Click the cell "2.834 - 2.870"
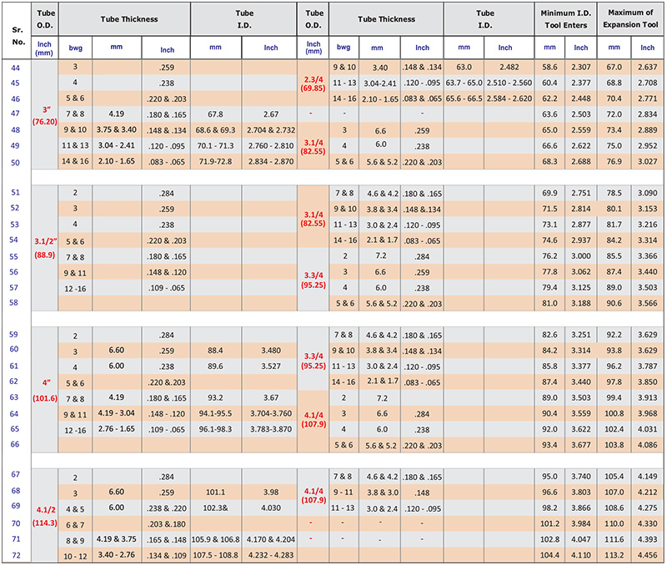Screen dimensions: 667x566 coord(270,162)
